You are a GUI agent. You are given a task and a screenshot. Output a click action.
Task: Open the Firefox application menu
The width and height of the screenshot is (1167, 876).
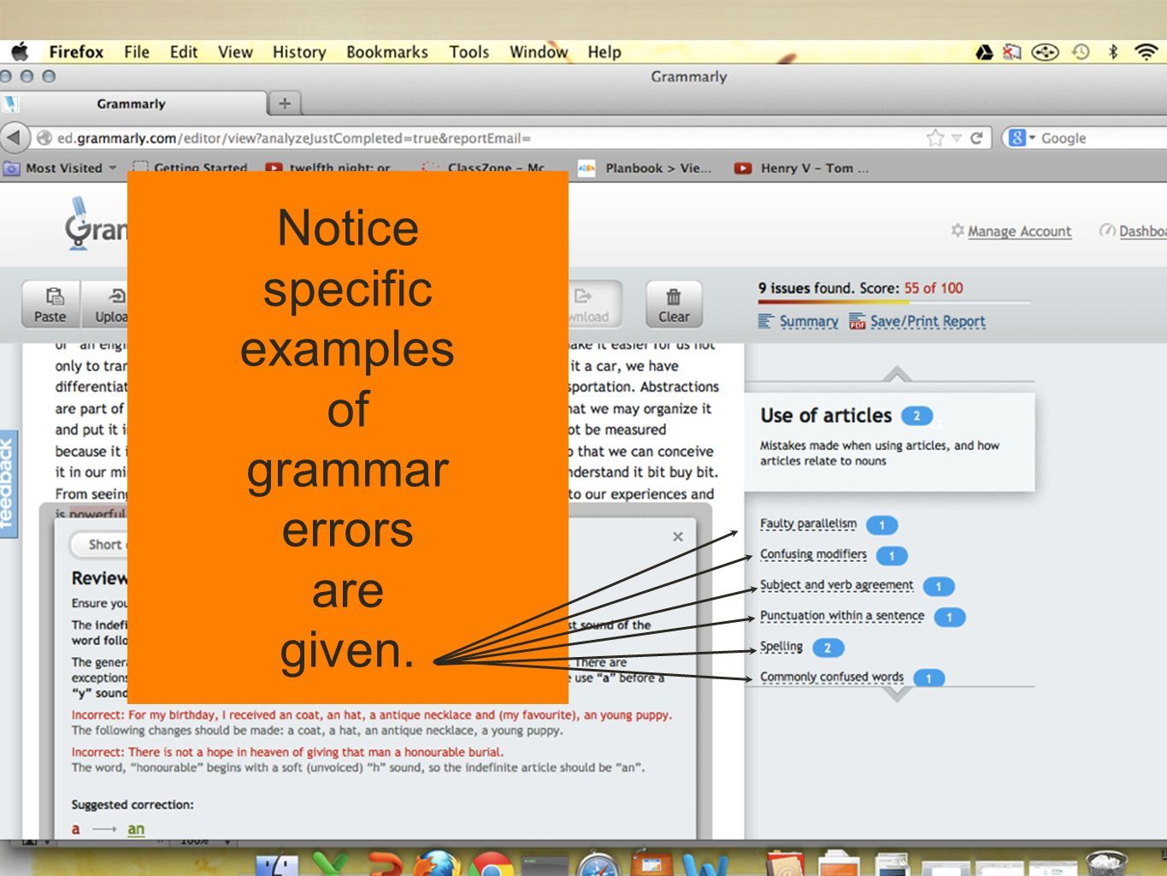(76, 51)
